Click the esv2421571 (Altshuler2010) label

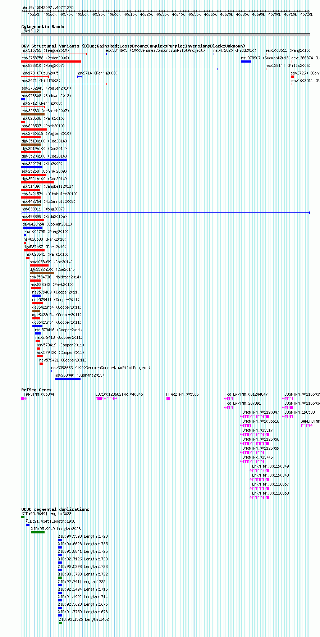(50, 194)
